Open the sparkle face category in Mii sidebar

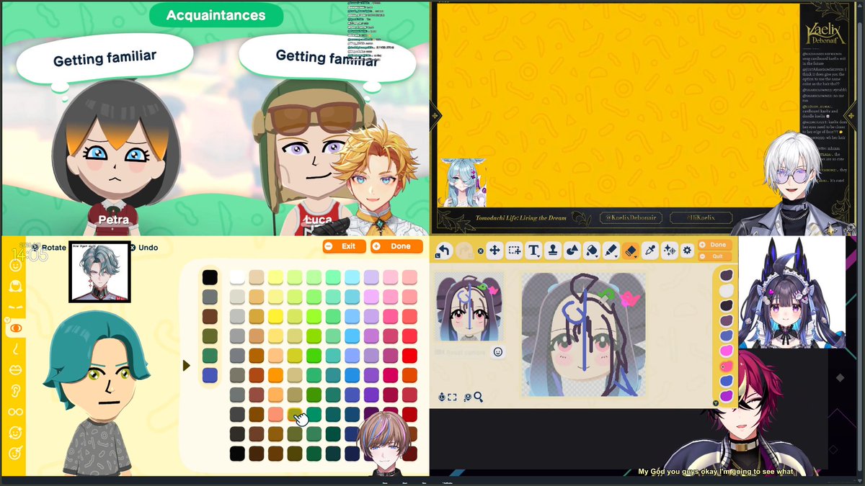coord(15,433)
